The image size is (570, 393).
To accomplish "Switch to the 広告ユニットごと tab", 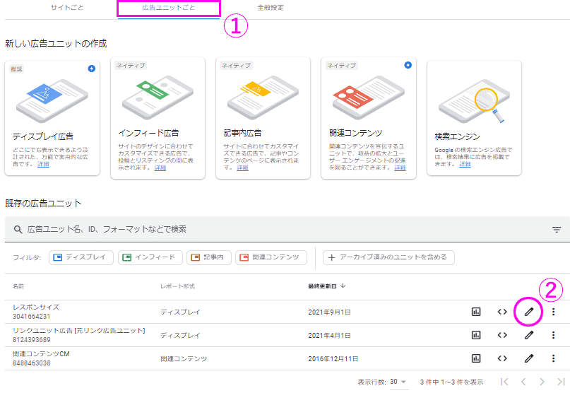I will click(x=169, y=8).
